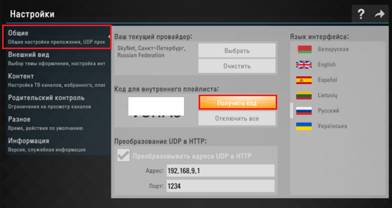Select the Belarusian flag icon
This screenshot has height=208, width=392.
[304, 49]
